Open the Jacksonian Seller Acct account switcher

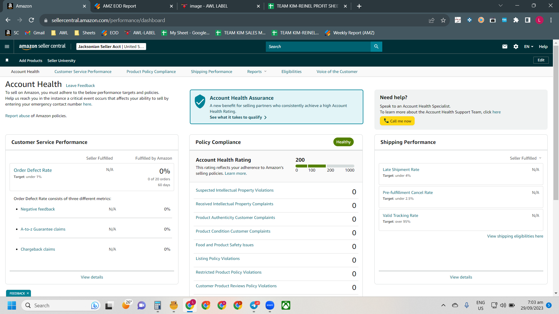[x=111, y=47]
